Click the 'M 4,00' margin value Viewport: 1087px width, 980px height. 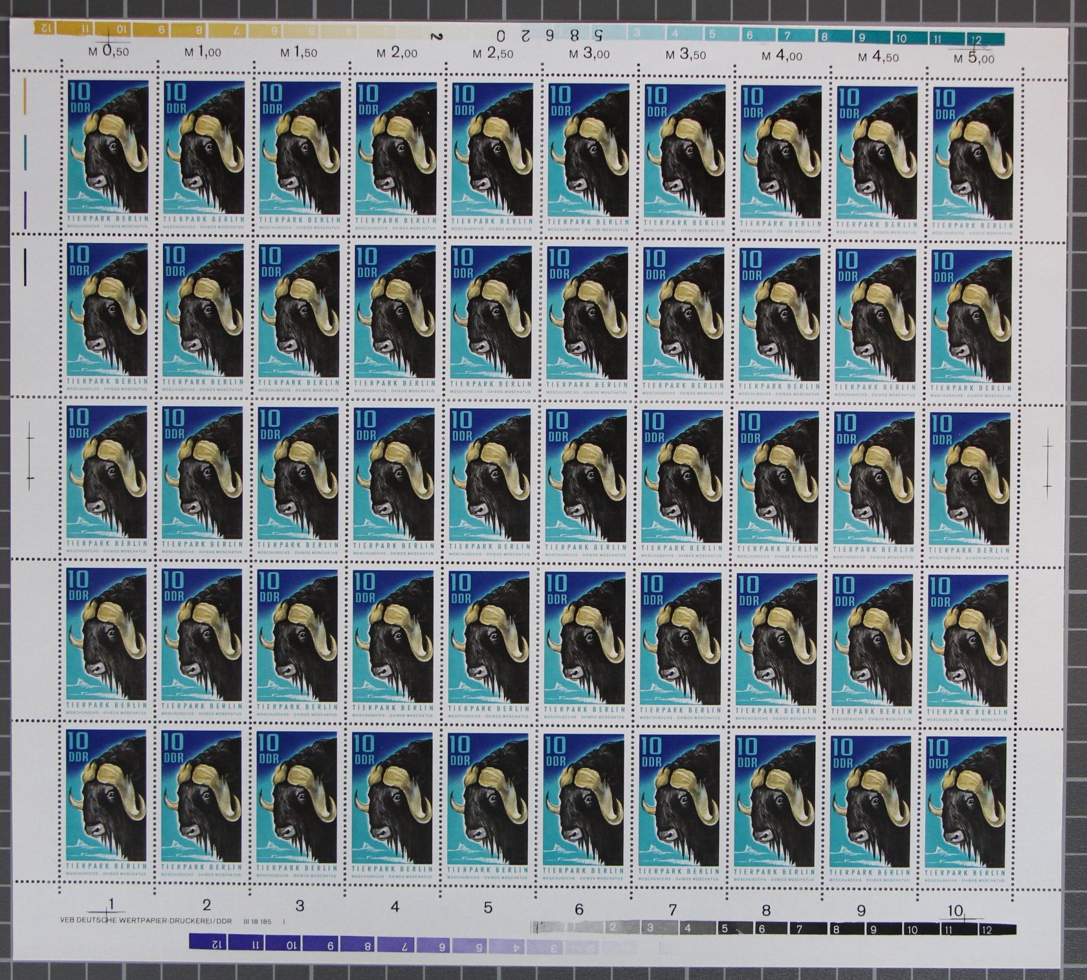[x=782, y=56]
